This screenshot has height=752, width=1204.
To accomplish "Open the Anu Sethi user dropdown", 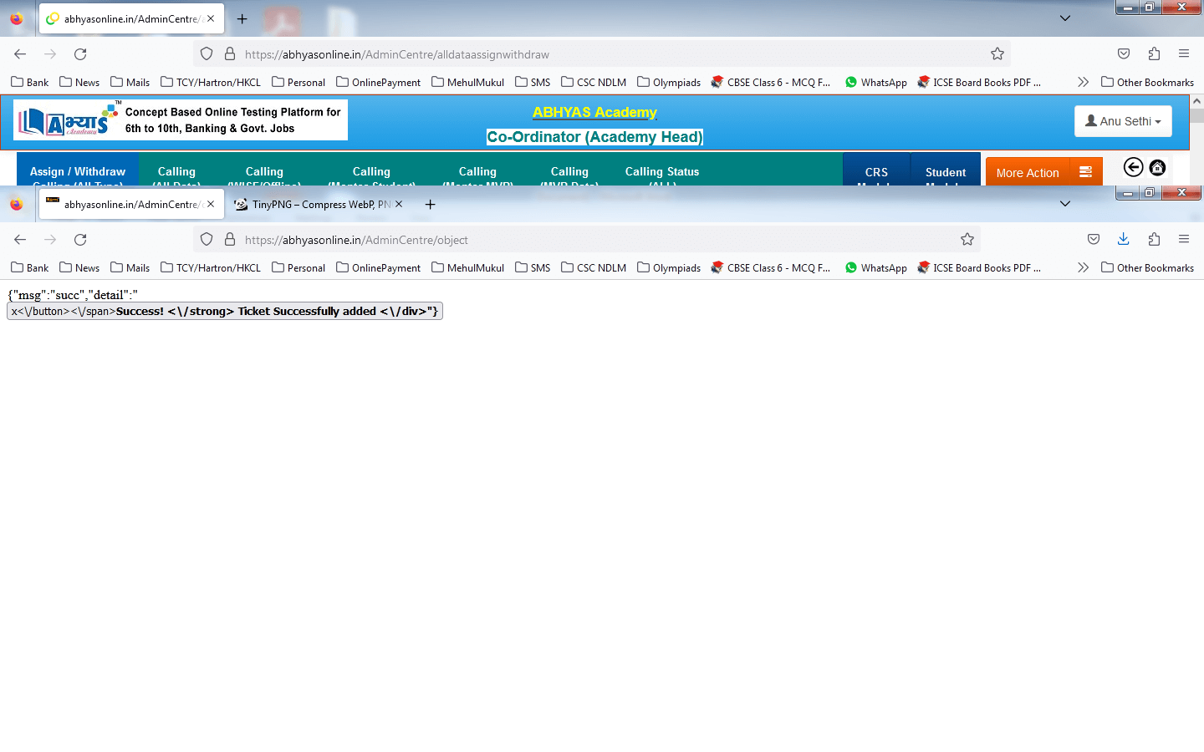I will [x=1122, y=121].
